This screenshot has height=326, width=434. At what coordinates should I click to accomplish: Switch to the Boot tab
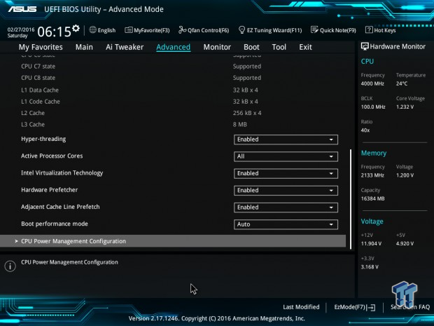click(x=251, y=47)
